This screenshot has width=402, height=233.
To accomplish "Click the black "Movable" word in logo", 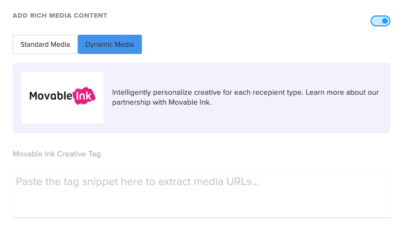I will [51, 97].
